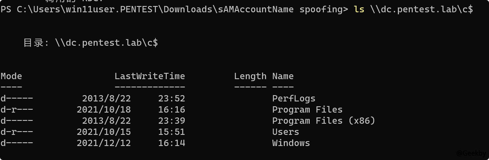The image size is (489, 160).
Task: Click the LastWriteTime column header
Action: coord(150,76)
